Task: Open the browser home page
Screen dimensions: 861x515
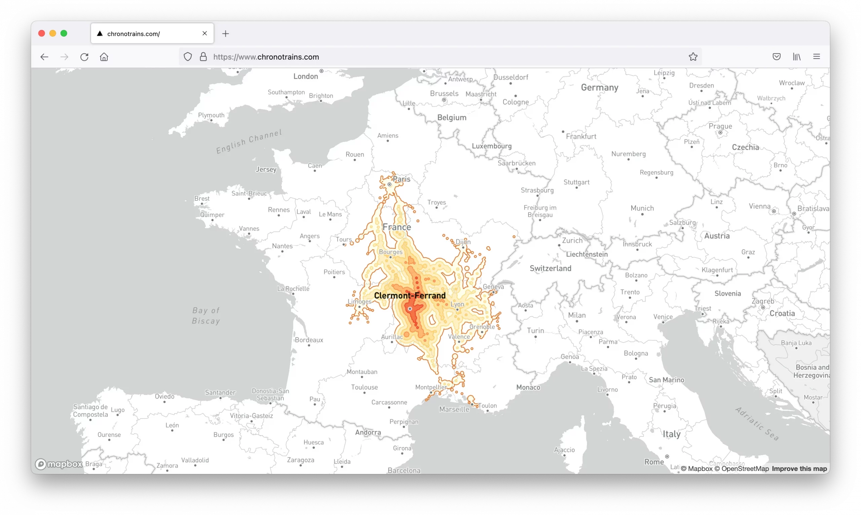Action: tap(104, 57)
